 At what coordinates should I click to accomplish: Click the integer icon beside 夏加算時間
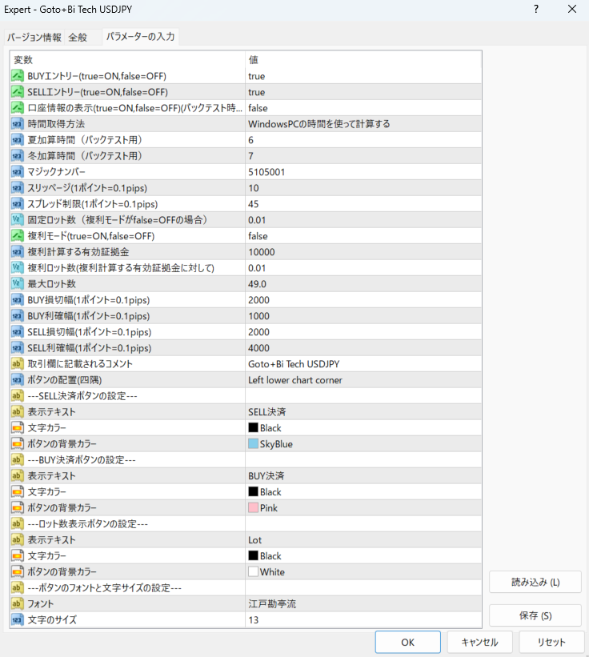17,140
